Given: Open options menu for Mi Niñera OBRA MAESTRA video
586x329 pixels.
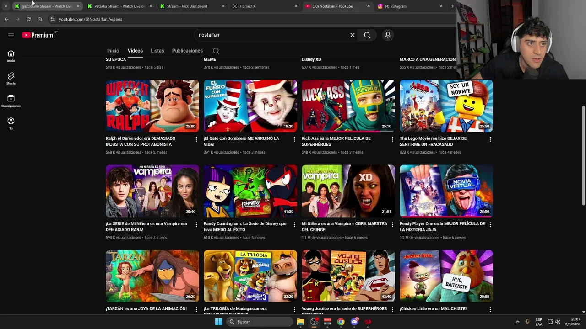Looking at the screenshot, I should [392, 224].
